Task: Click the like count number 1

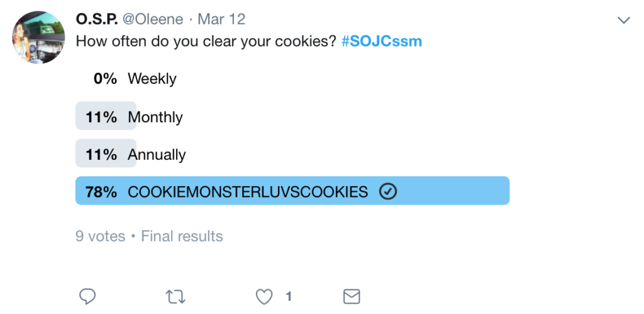Action: (289, 296)
